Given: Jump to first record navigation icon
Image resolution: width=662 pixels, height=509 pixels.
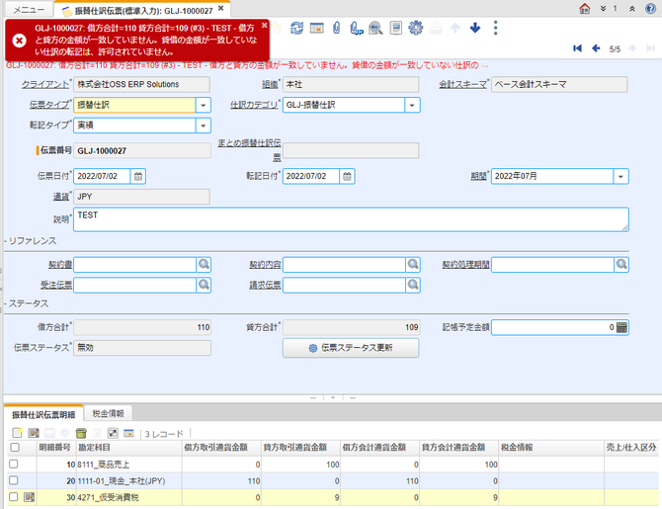Looking at the screenshot, I should pyautogui.click(x=577, y=48).
